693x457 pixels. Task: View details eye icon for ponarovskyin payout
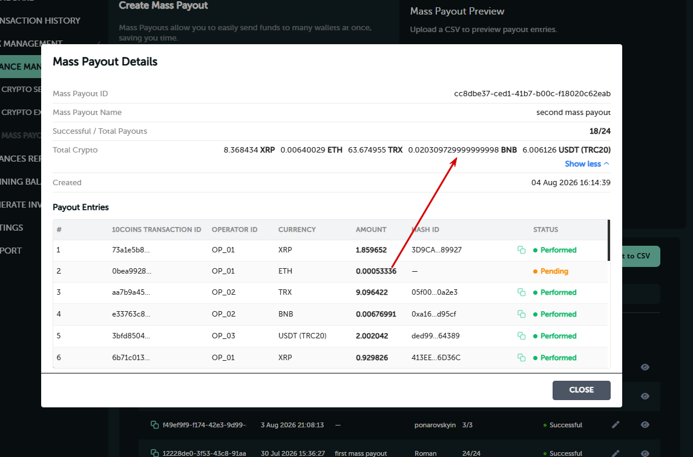coord(645,425)
